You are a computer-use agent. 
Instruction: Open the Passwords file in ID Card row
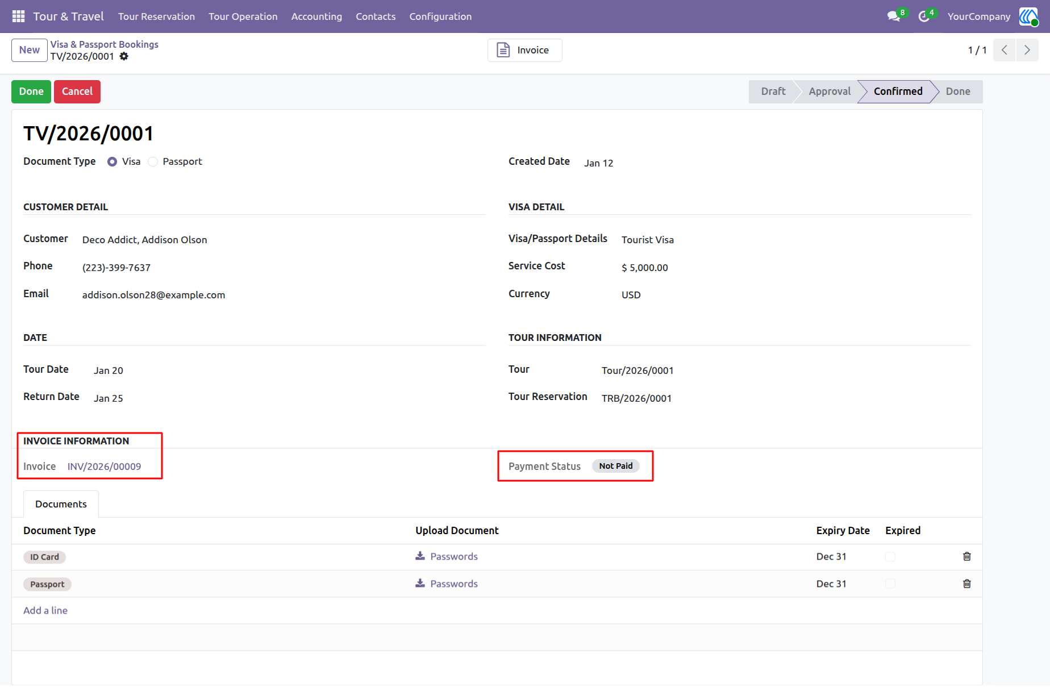[x=454, y=556]
